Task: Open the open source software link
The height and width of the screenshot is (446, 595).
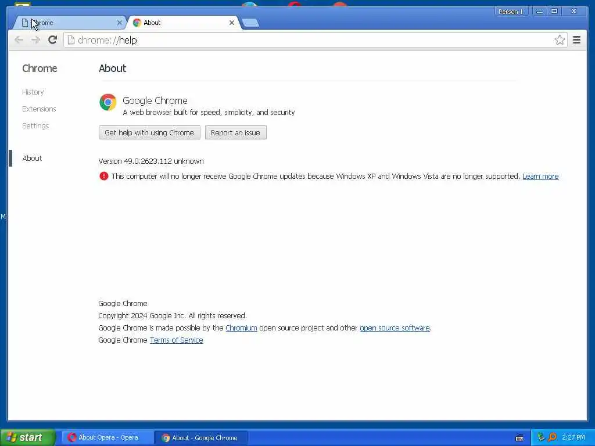Action: coord(395,328)
